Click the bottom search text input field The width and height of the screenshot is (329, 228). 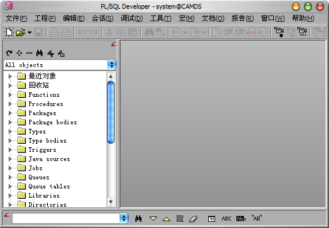[66, 219]
